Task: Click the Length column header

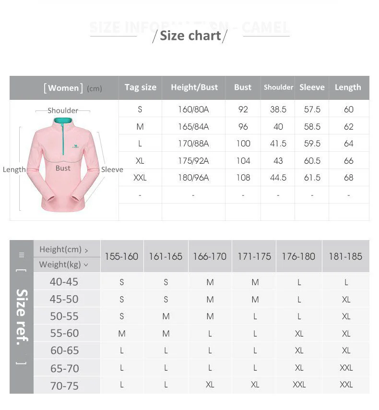Action: [348, 87]
